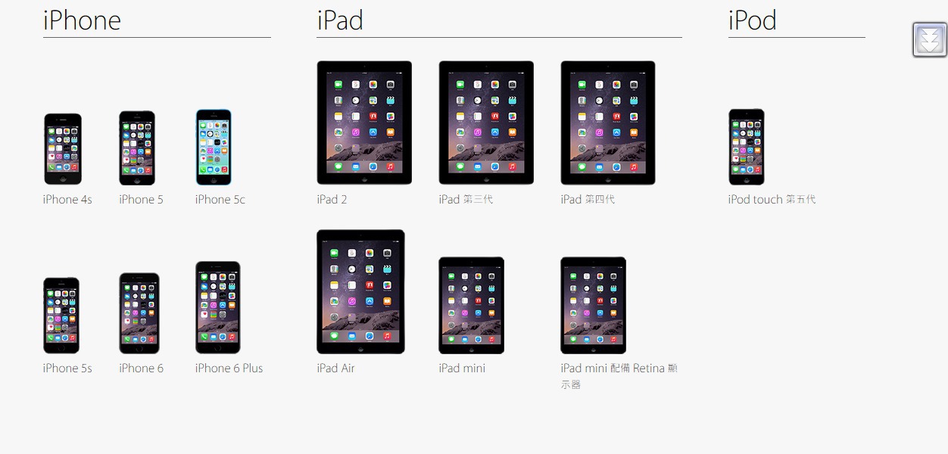Click the iPad Air text label
This screenshot has width=948, height=454.
pyautogui.click(x=335, y=368)
